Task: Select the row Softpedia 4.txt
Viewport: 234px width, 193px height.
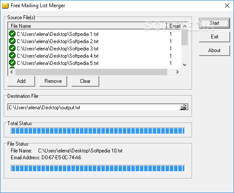Action: [x=95, y=56]
